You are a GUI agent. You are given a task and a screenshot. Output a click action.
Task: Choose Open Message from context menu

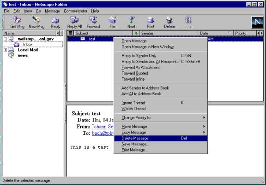161,41
